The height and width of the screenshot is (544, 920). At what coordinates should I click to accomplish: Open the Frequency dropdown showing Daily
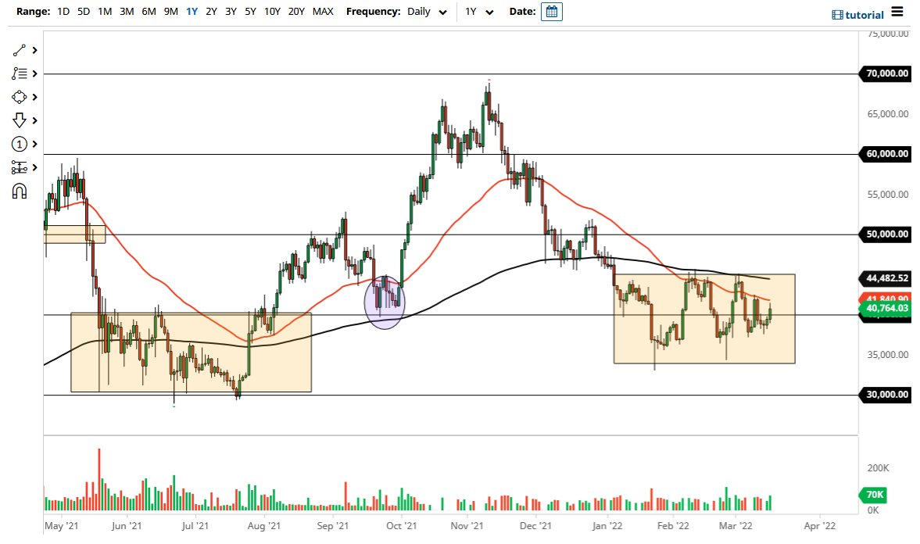coord(427,12)
